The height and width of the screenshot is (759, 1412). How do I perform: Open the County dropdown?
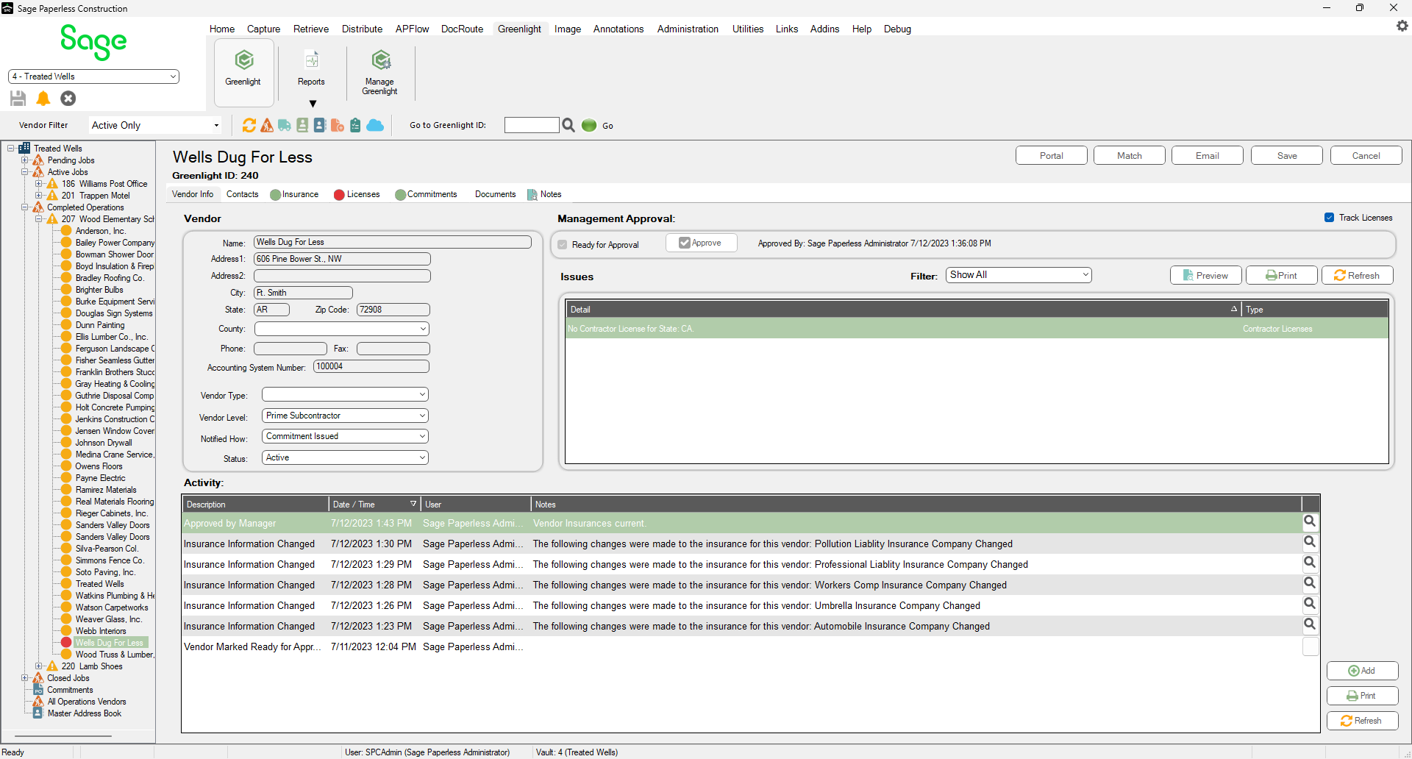point(342,329)
